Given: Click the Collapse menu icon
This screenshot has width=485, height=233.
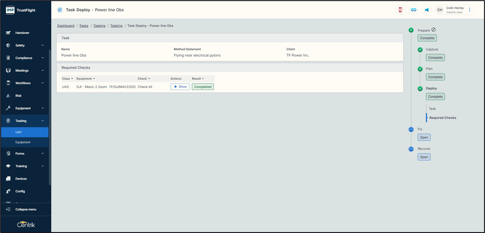Looking at the screenshot, I should [x=8, y=209].
